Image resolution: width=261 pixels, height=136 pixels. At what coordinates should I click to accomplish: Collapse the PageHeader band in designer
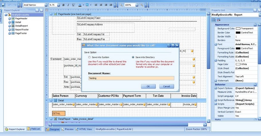tap(51, 14)
